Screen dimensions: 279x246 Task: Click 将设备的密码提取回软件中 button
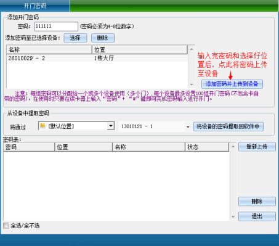point(228,126)
